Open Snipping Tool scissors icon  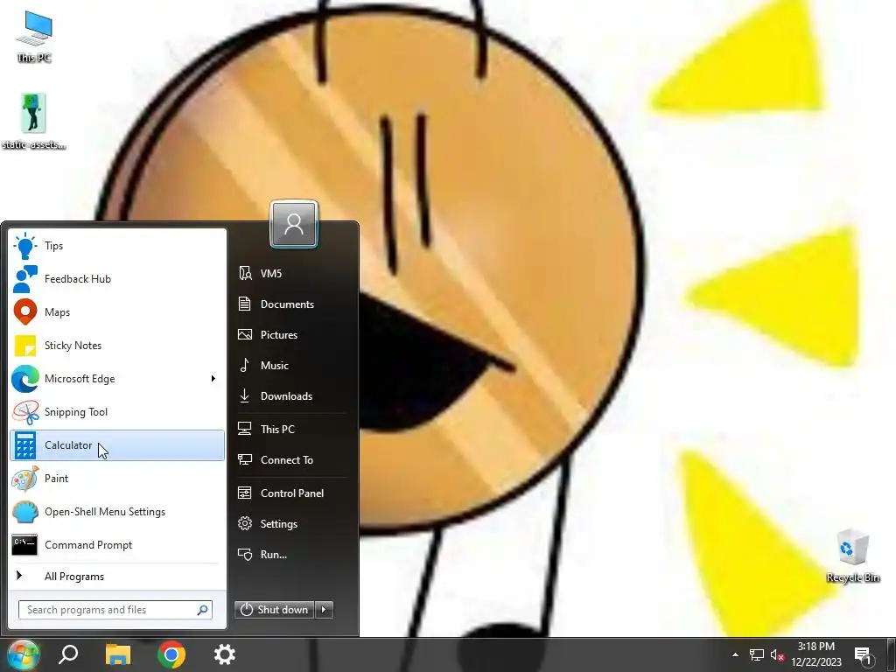tap(25, 412)
